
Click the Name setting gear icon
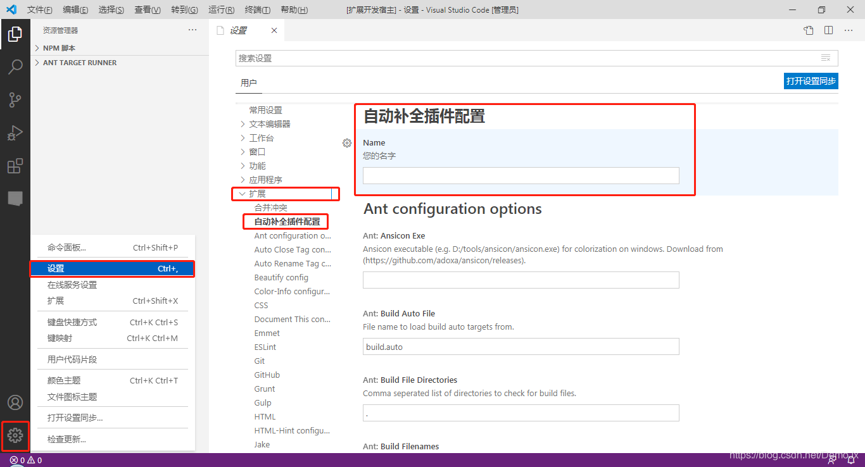347,143
